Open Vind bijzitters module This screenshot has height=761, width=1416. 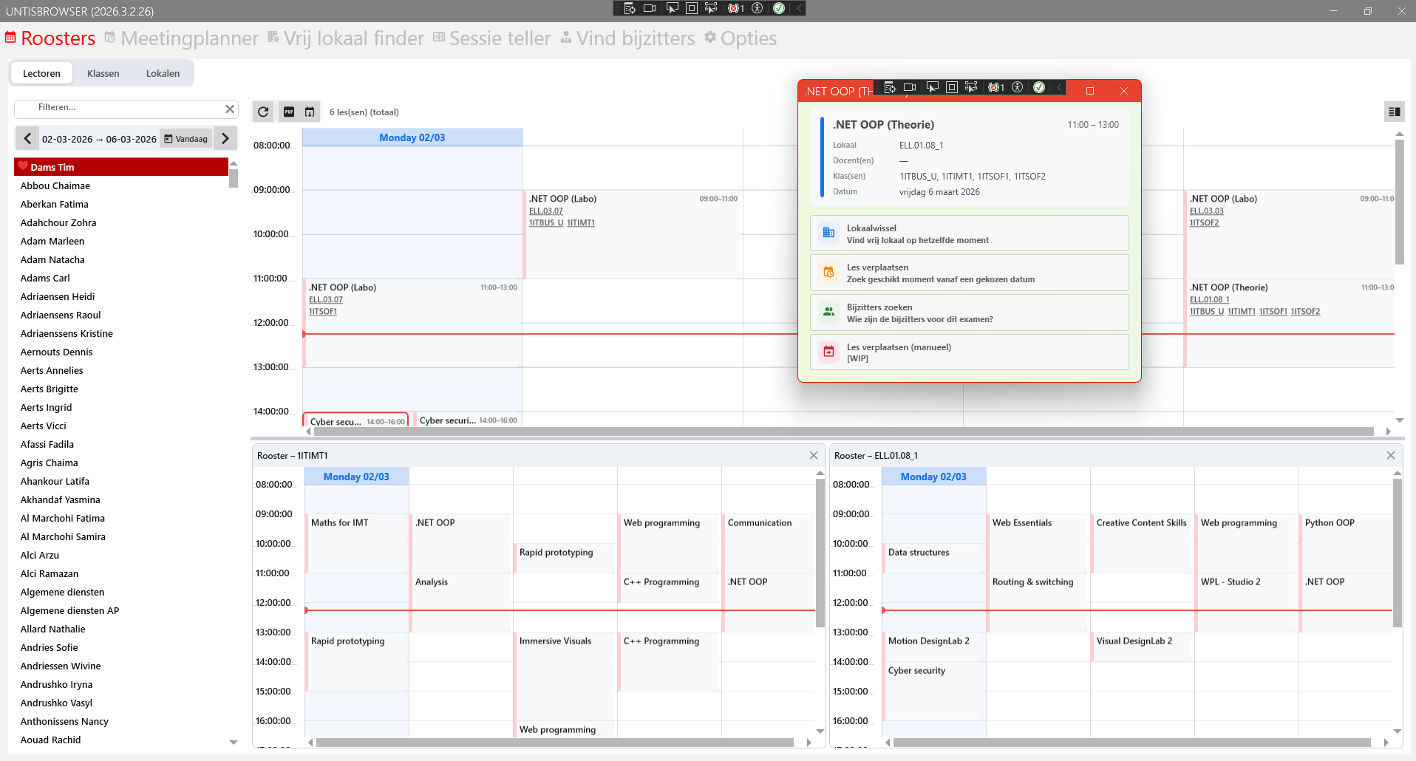point(627,38)
